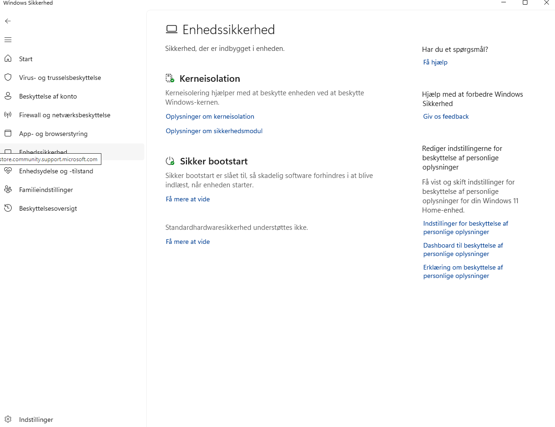The image size is (555, 427).
Task: Open Oplysninger om kerneisolation link
Action: 210,117
